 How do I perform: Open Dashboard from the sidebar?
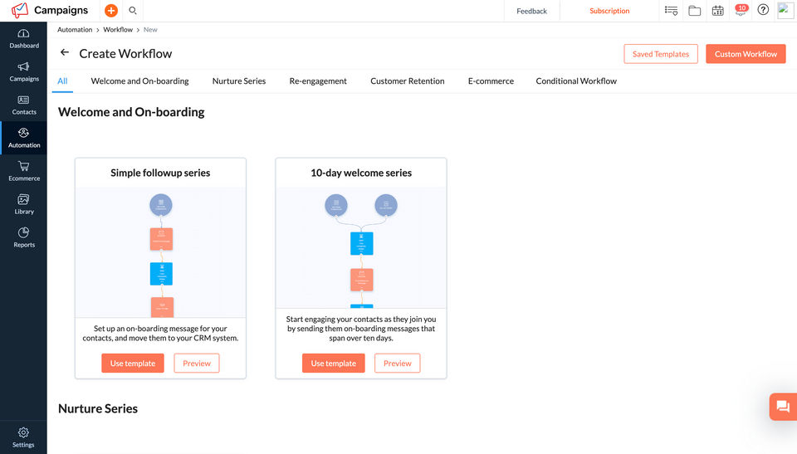click(24, 38)
